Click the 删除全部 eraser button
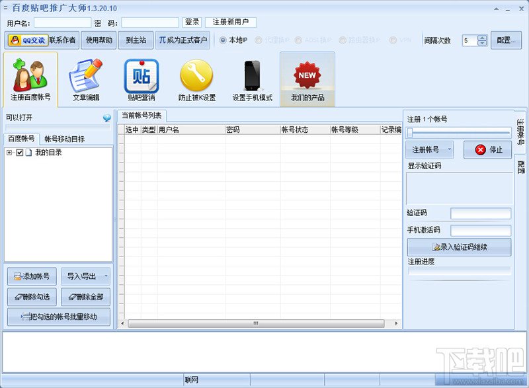 pyautogui.click(x=86, y=297)
